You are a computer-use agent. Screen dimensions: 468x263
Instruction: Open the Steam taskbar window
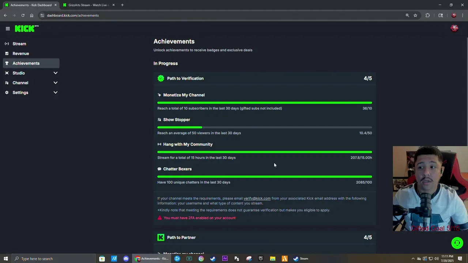[x=301, y=259]
